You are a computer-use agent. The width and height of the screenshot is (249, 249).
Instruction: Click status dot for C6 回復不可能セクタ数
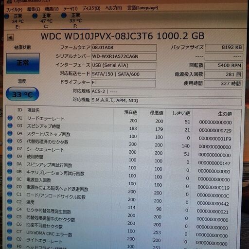[x=10, y=224]
